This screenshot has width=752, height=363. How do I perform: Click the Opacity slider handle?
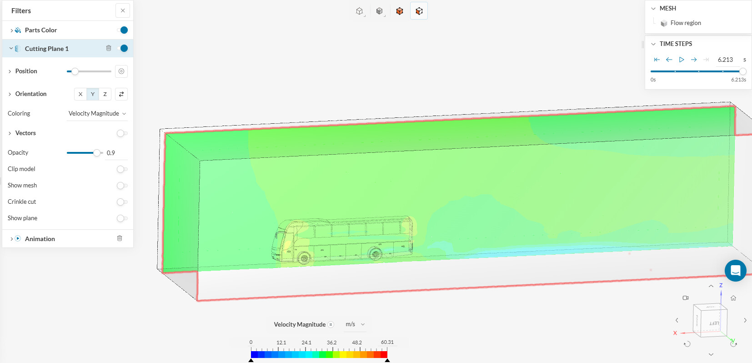tap(97, 153)
